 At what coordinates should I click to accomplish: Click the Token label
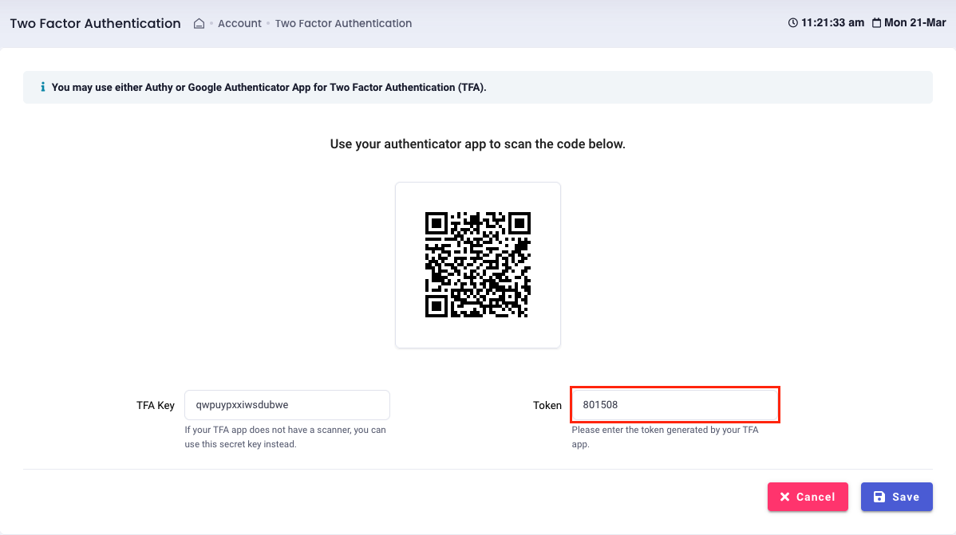(x=547, y=405)
